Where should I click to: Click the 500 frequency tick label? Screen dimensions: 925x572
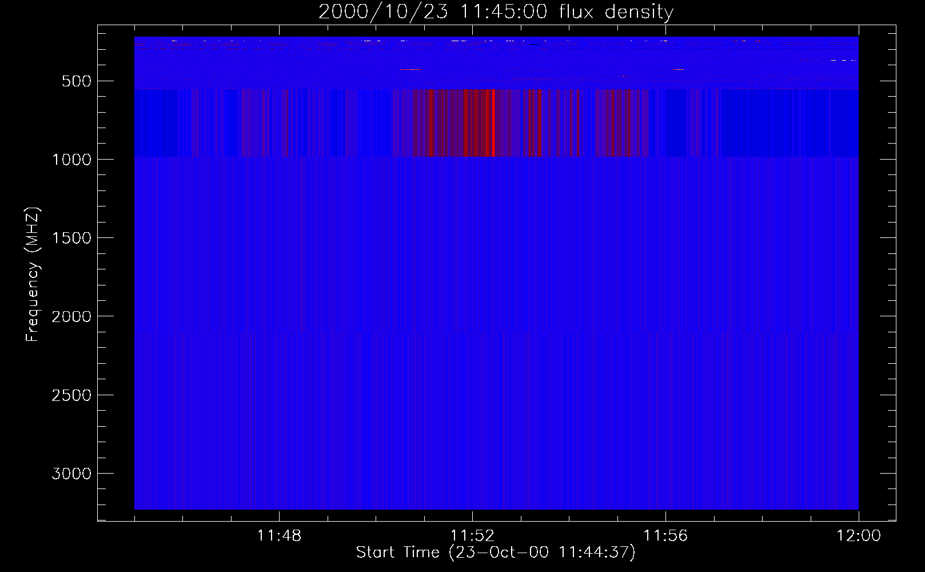click(77, 81)
